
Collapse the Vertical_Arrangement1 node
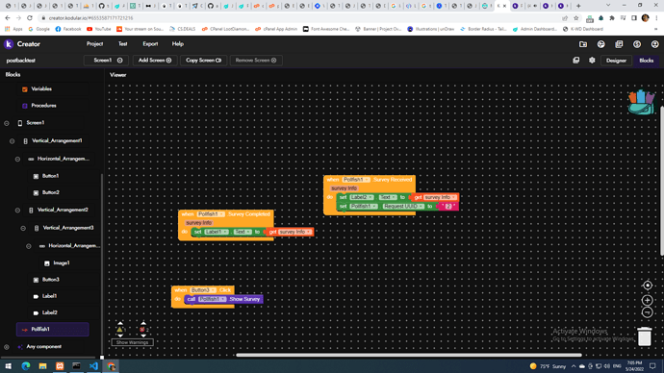pos(12,140)
